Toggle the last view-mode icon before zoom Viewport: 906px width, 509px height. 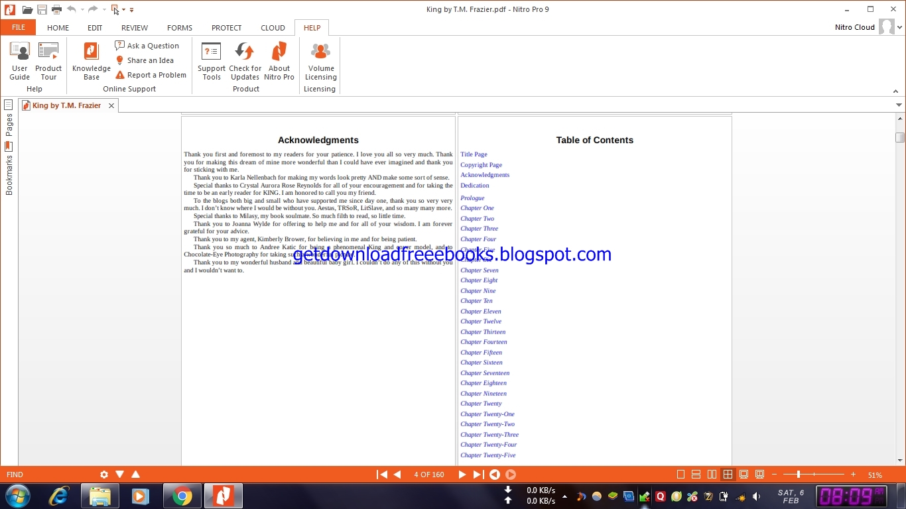click(x=759, y=475)
